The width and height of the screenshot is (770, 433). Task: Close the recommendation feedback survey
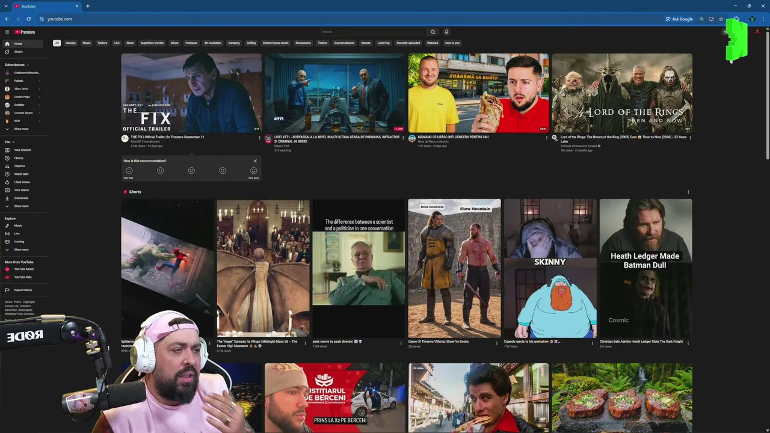coord(255,161)
